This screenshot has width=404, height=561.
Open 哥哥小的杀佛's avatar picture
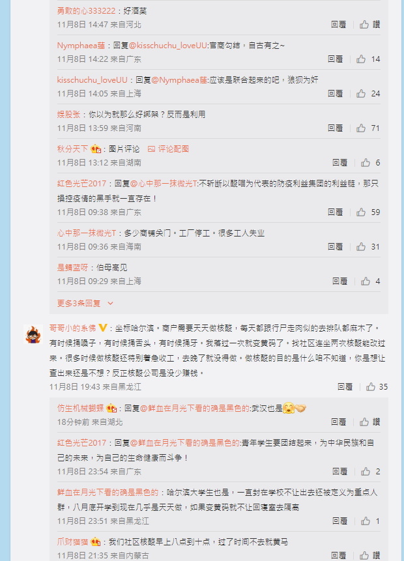(x=33, y=334)
